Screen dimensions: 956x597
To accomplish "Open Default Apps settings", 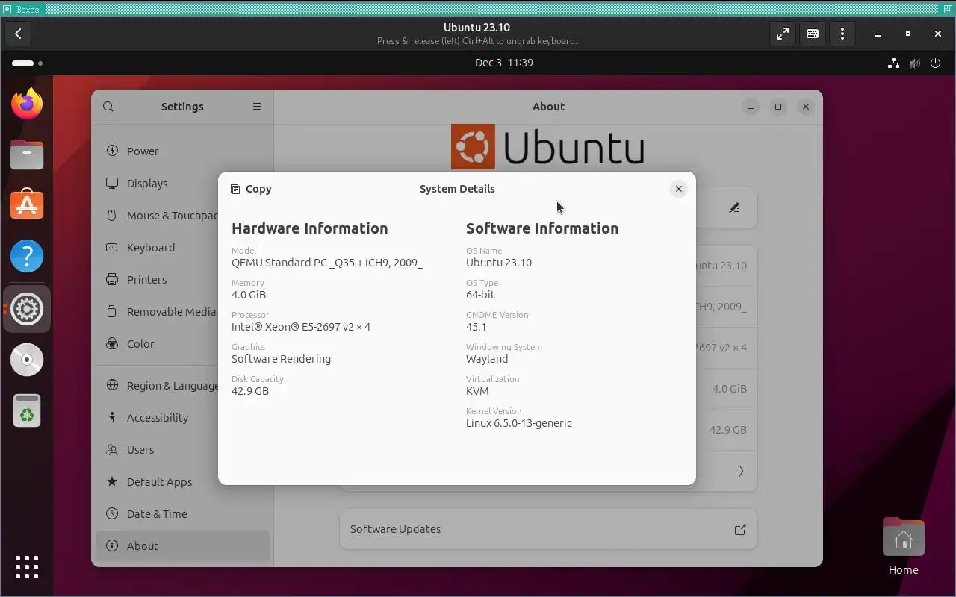I will [x=183, y=481].
